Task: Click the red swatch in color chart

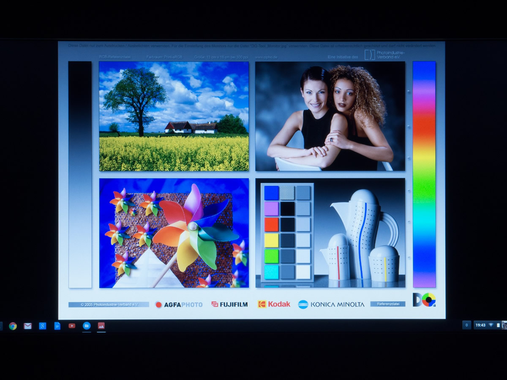Action: click(271, 224)
